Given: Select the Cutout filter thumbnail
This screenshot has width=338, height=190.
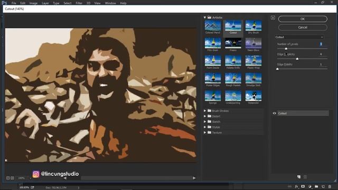Looking at the screenshot, I should 233,26.
